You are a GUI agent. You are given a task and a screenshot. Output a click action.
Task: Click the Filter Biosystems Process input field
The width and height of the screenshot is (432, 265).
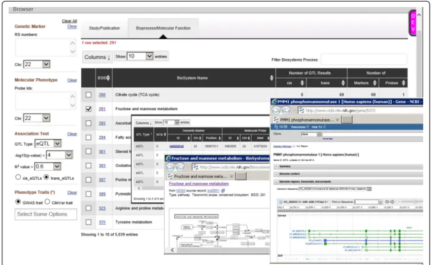pyautogui.click(x=364, y=59)
